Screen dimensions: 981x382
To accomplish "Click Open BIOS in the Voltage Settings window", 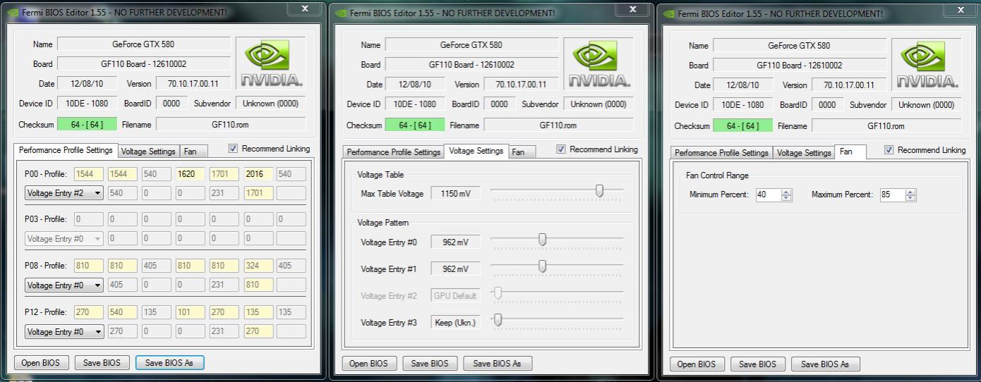I will 370,364.
